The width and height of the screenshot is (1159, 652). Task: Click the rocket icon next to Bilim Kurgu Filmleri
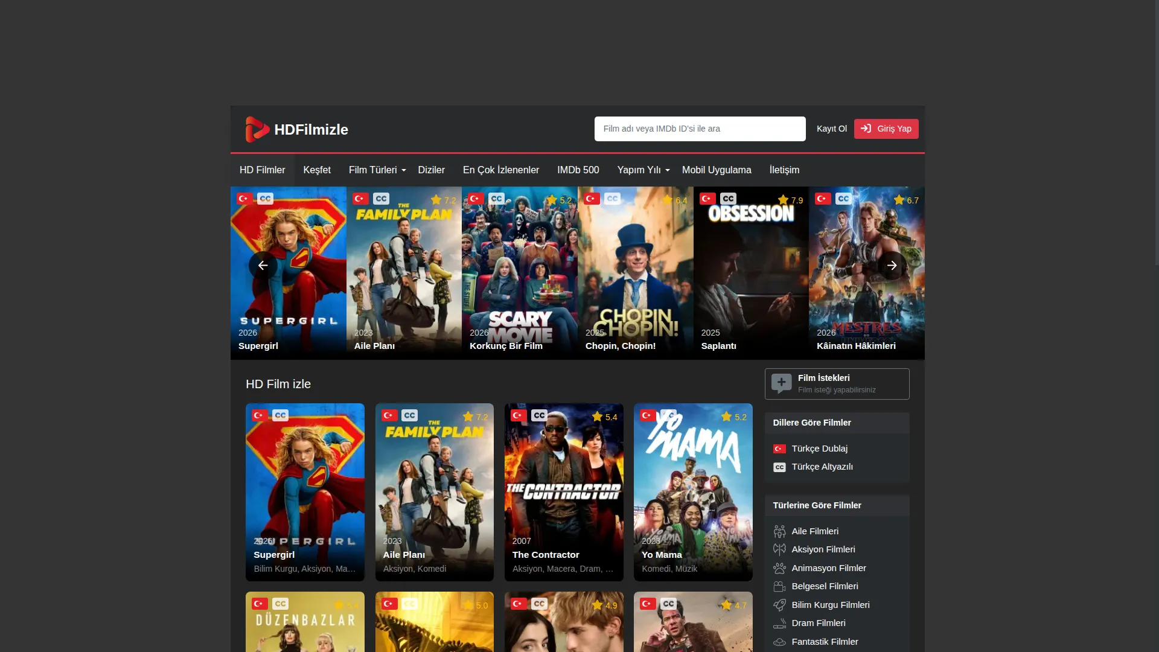pos(779,605)
